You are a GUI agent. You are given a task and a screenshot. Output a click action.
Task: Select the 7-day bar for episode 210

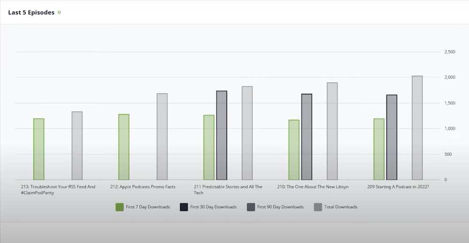(x=294, y=150)
